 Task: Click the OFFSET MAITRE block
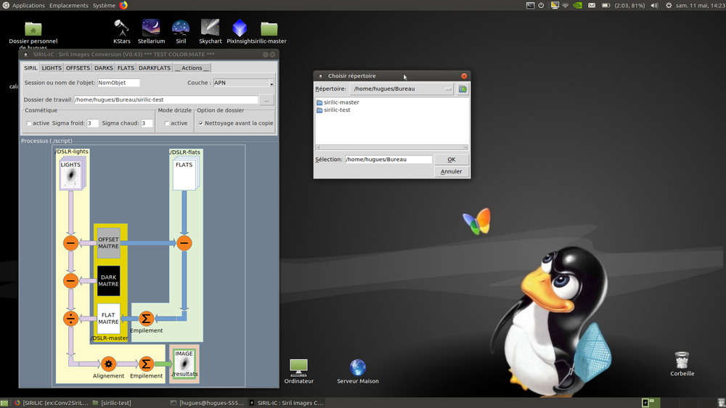108,242
